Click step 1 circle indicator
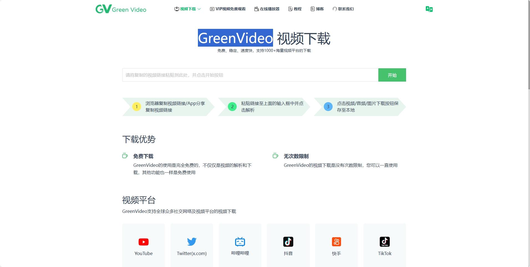 [136, 106]
